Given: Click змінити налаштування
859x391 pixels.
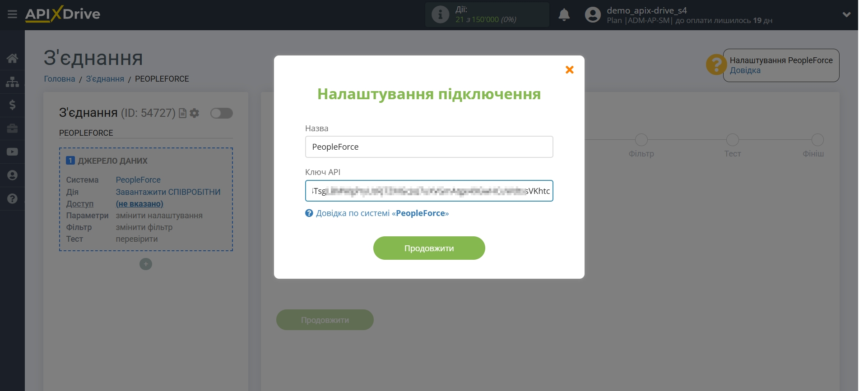Looking at the screenshot, I should point(159,216).
